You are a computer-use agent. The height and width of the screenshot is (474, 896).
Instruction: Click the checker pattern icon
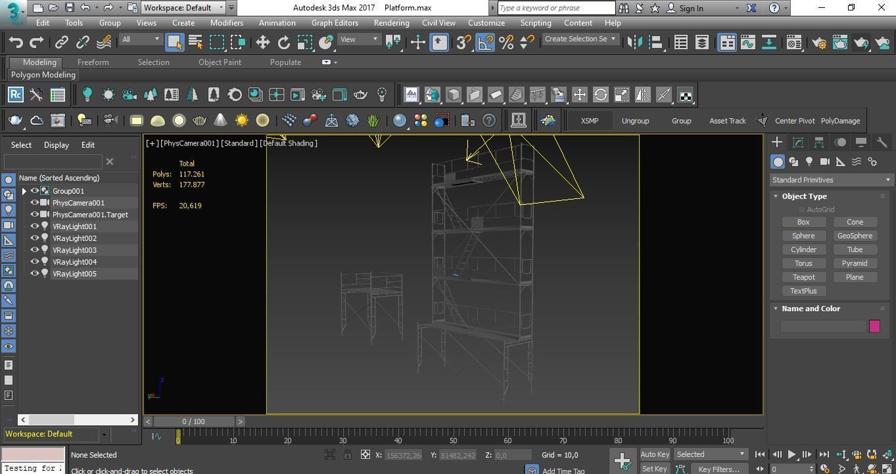685,95
